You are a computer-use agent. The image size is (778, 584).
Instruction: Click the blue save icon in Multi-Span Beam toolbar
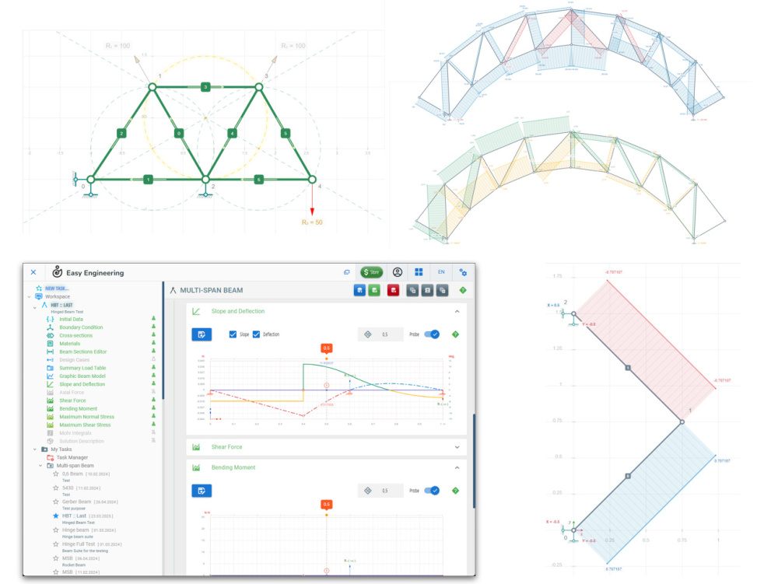(359, 291)
